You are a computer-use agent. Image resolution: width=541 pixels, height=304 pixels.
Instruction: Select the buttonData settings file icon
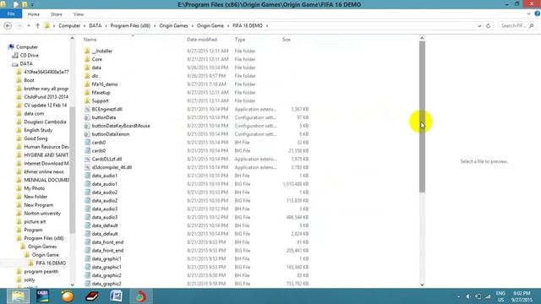[x=87, y=117]
